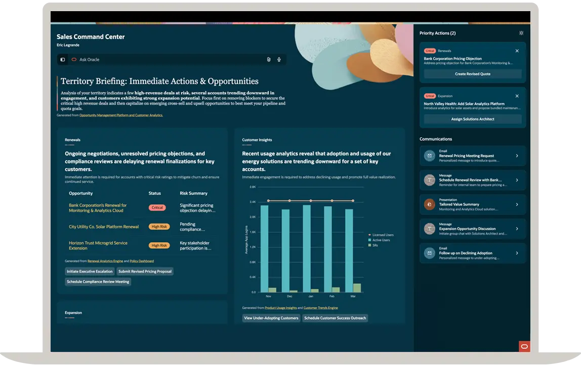Open Priority Actions settings gear

pos(521,33)
